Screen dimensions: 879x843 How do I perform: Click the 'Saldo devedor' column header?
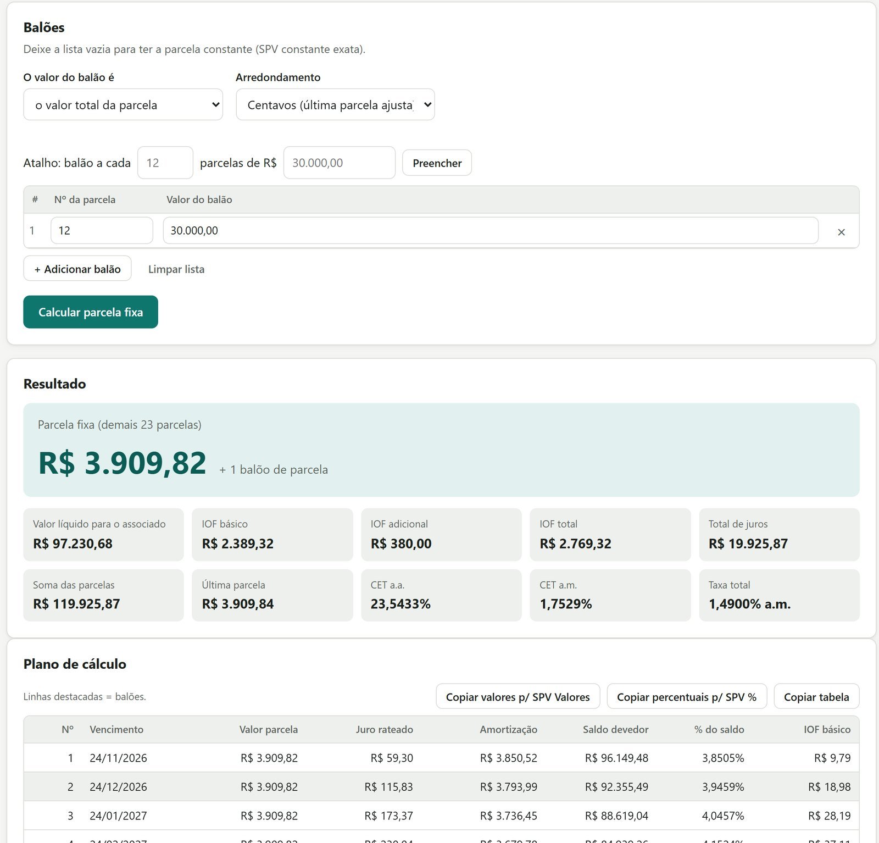(x=615, y=729)
